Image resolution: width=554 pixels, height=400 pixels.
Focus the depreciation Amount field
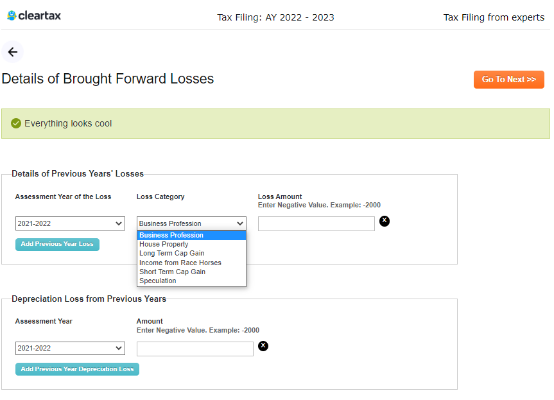pyautogui.click(x=195, y=349)
